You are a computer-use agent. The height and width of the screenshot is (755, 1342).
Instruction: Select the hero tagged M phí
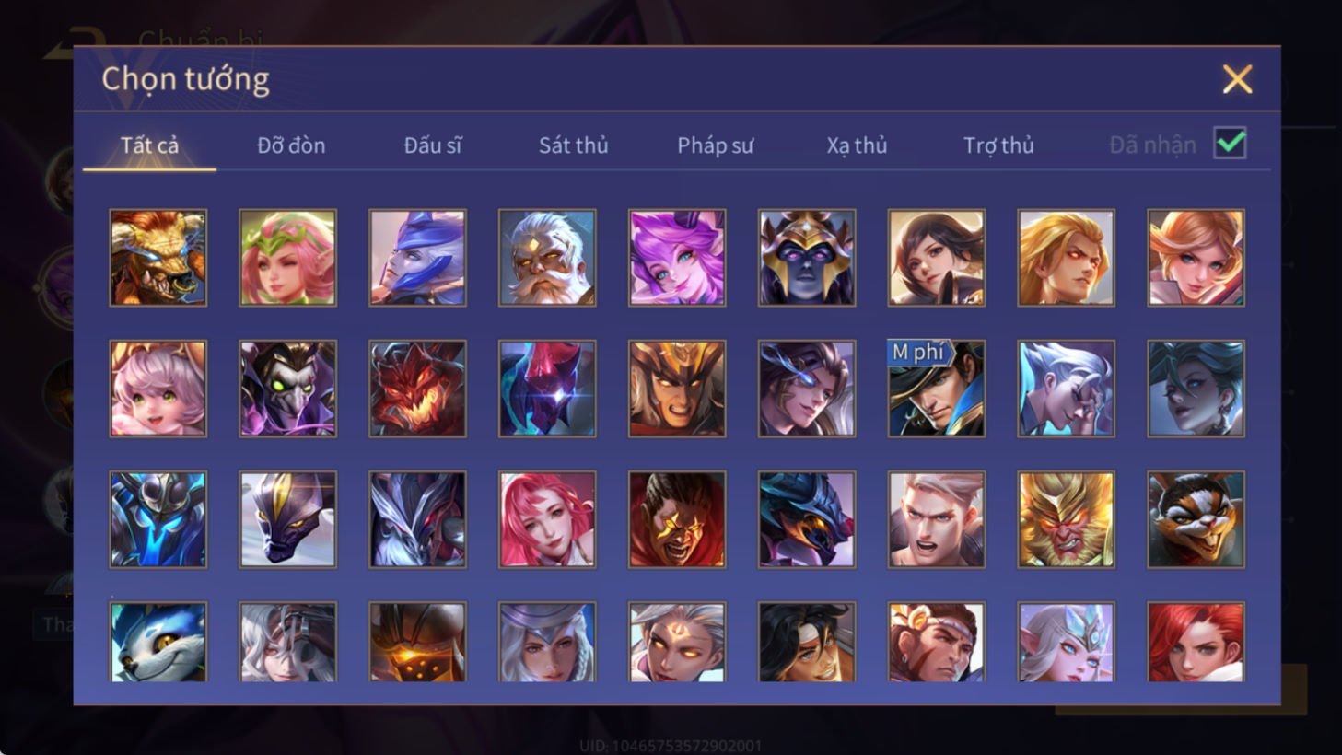[x=936, y=389]
